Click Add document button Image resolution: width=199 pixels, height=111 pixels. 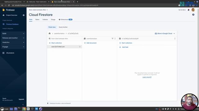(90, 43)
